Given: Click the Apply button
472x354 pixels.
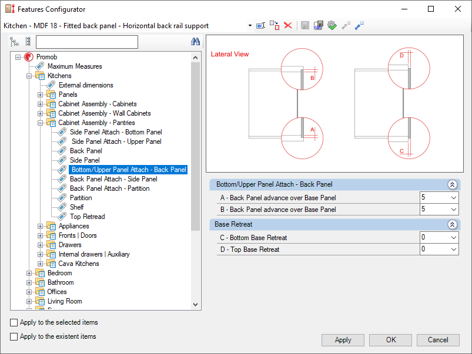Looking at the screenshot, I should point(343,340).
